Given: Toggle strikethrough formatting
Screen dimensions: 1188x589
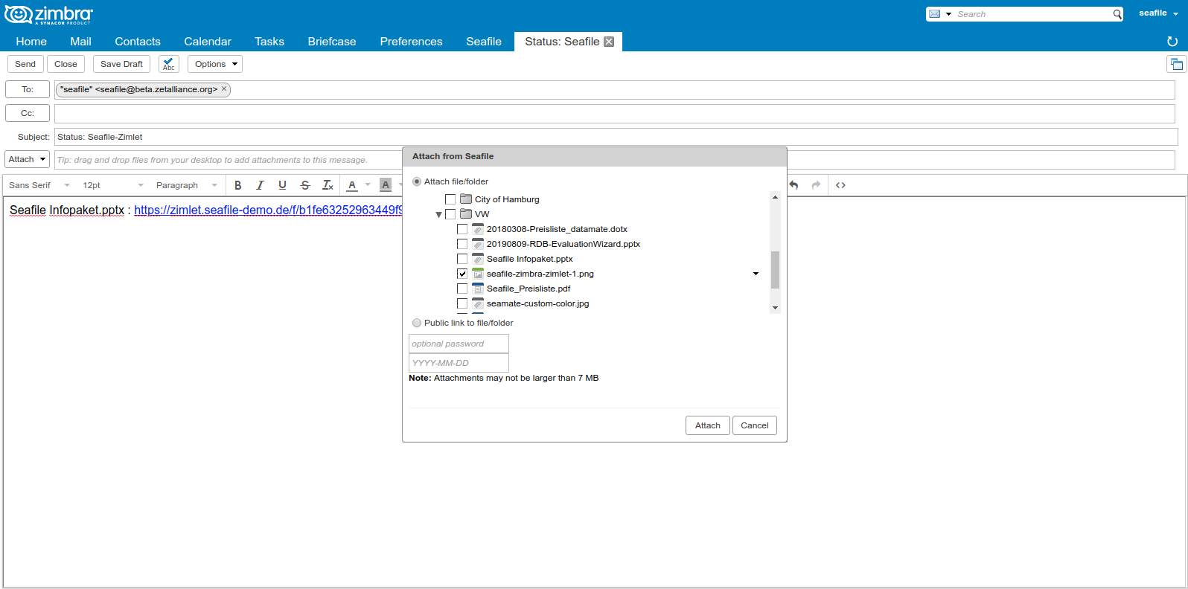Looking at the screenshot, I should (x=305, y=185).
